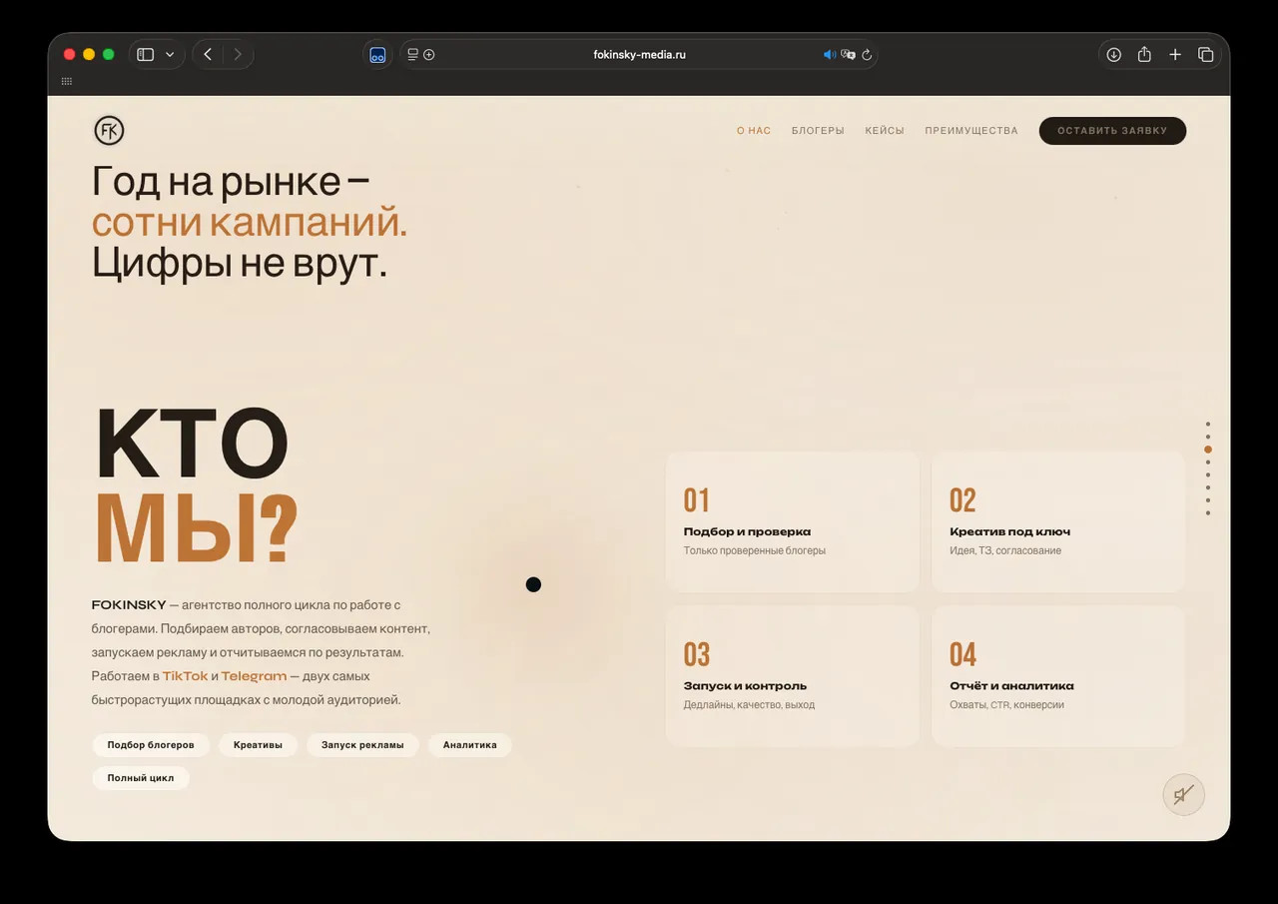Open card 01 Подбор и проверка

click(792, 522)
